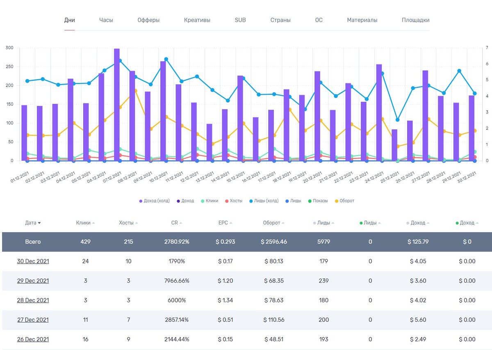Toggle the Показы legend item
The width and height of the screenshot is (492, 350).
[x=318, y=201]
